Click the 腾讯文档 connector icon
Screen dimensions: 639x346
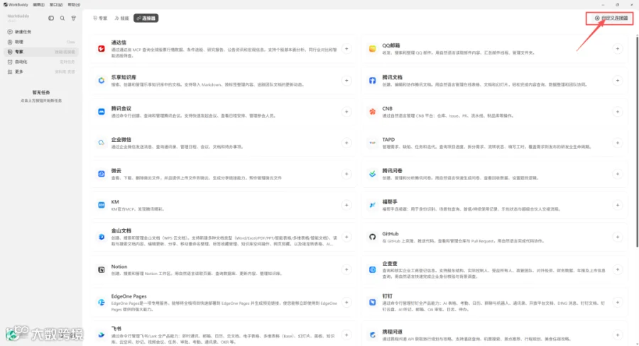point(373,81)
